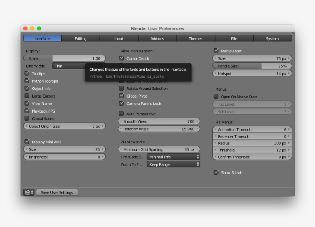Open the Line Width dropdown set to Thin
315x227 pixels.
pos(78,66)
